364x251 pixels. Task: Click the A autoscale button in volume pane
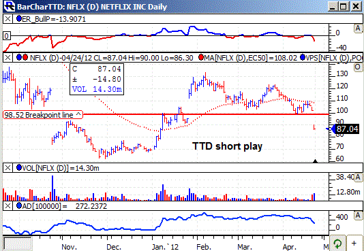[x=358, y=177]
